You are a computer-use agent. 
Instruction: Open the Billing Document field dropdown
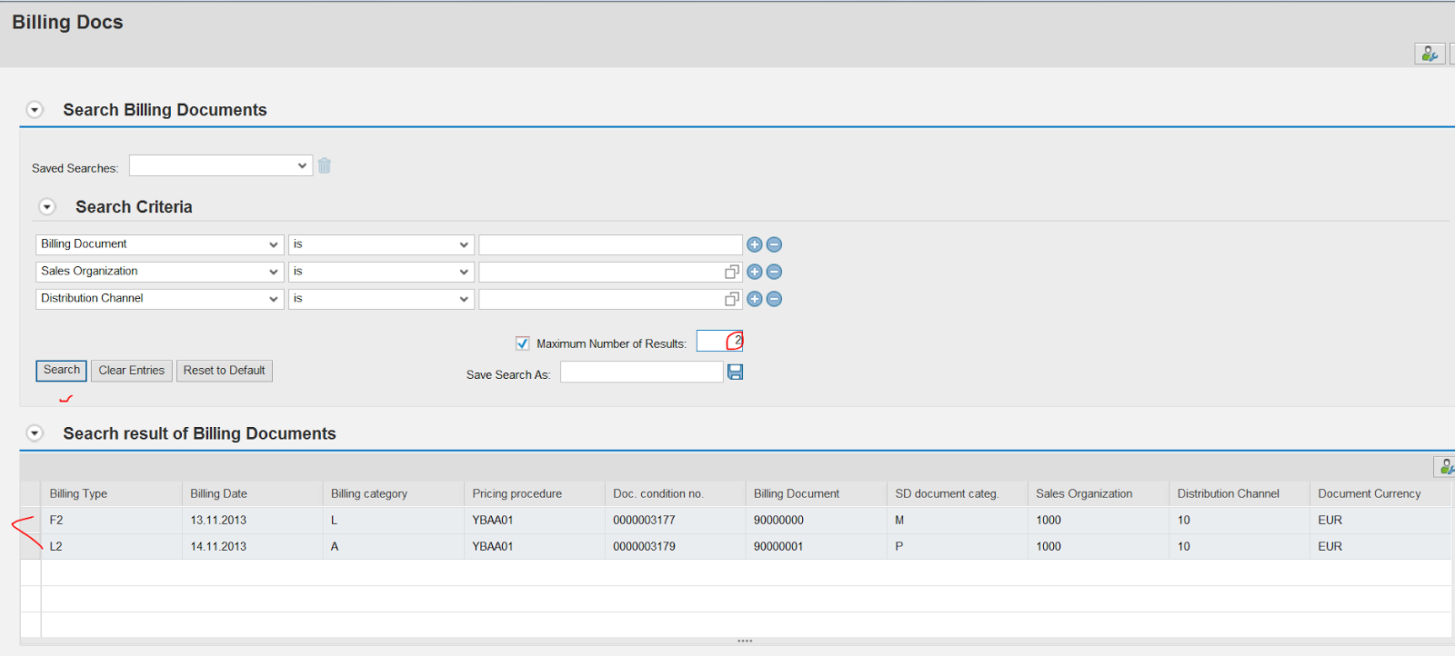[x=159, y=244]
